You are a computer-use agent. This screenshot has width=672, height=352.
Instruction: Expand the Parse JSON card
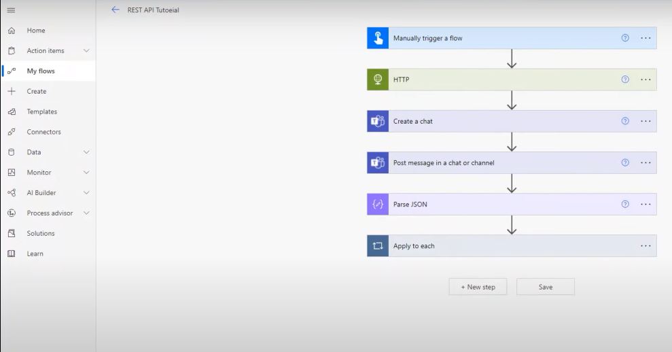(x=512, y=204)
